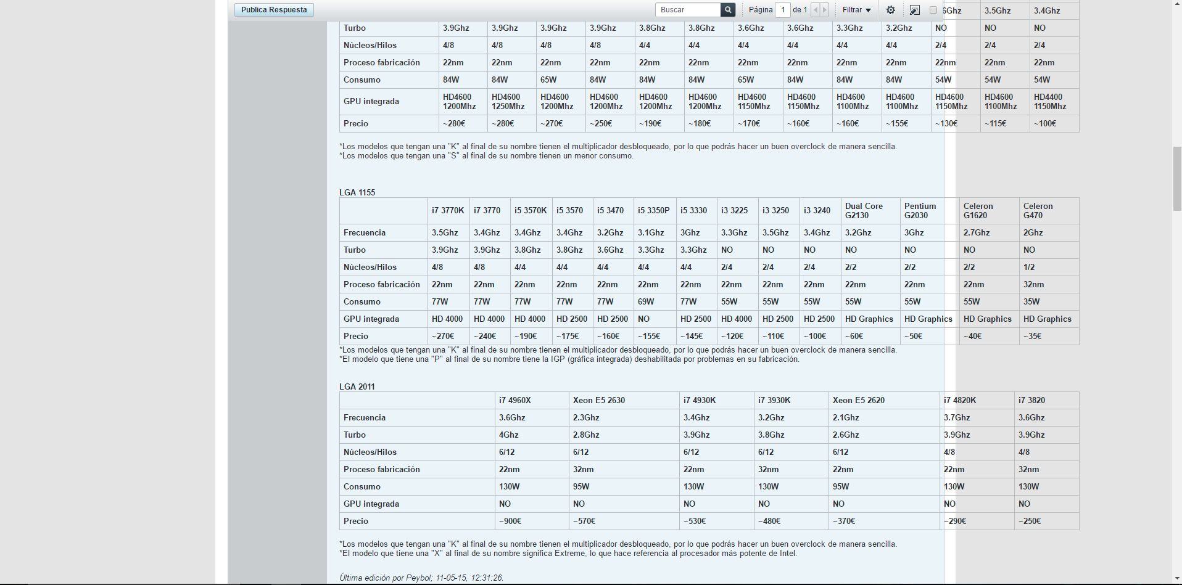
Task: Select the '2.3Ghz' frequency cell
Action: [x=624, y=418]
